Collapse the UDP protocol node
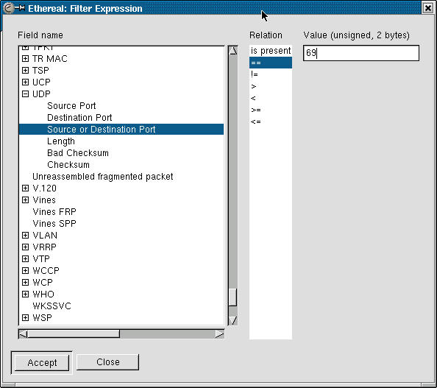The image size is (437, 388). pyautogui.click(x=25, y=94)
